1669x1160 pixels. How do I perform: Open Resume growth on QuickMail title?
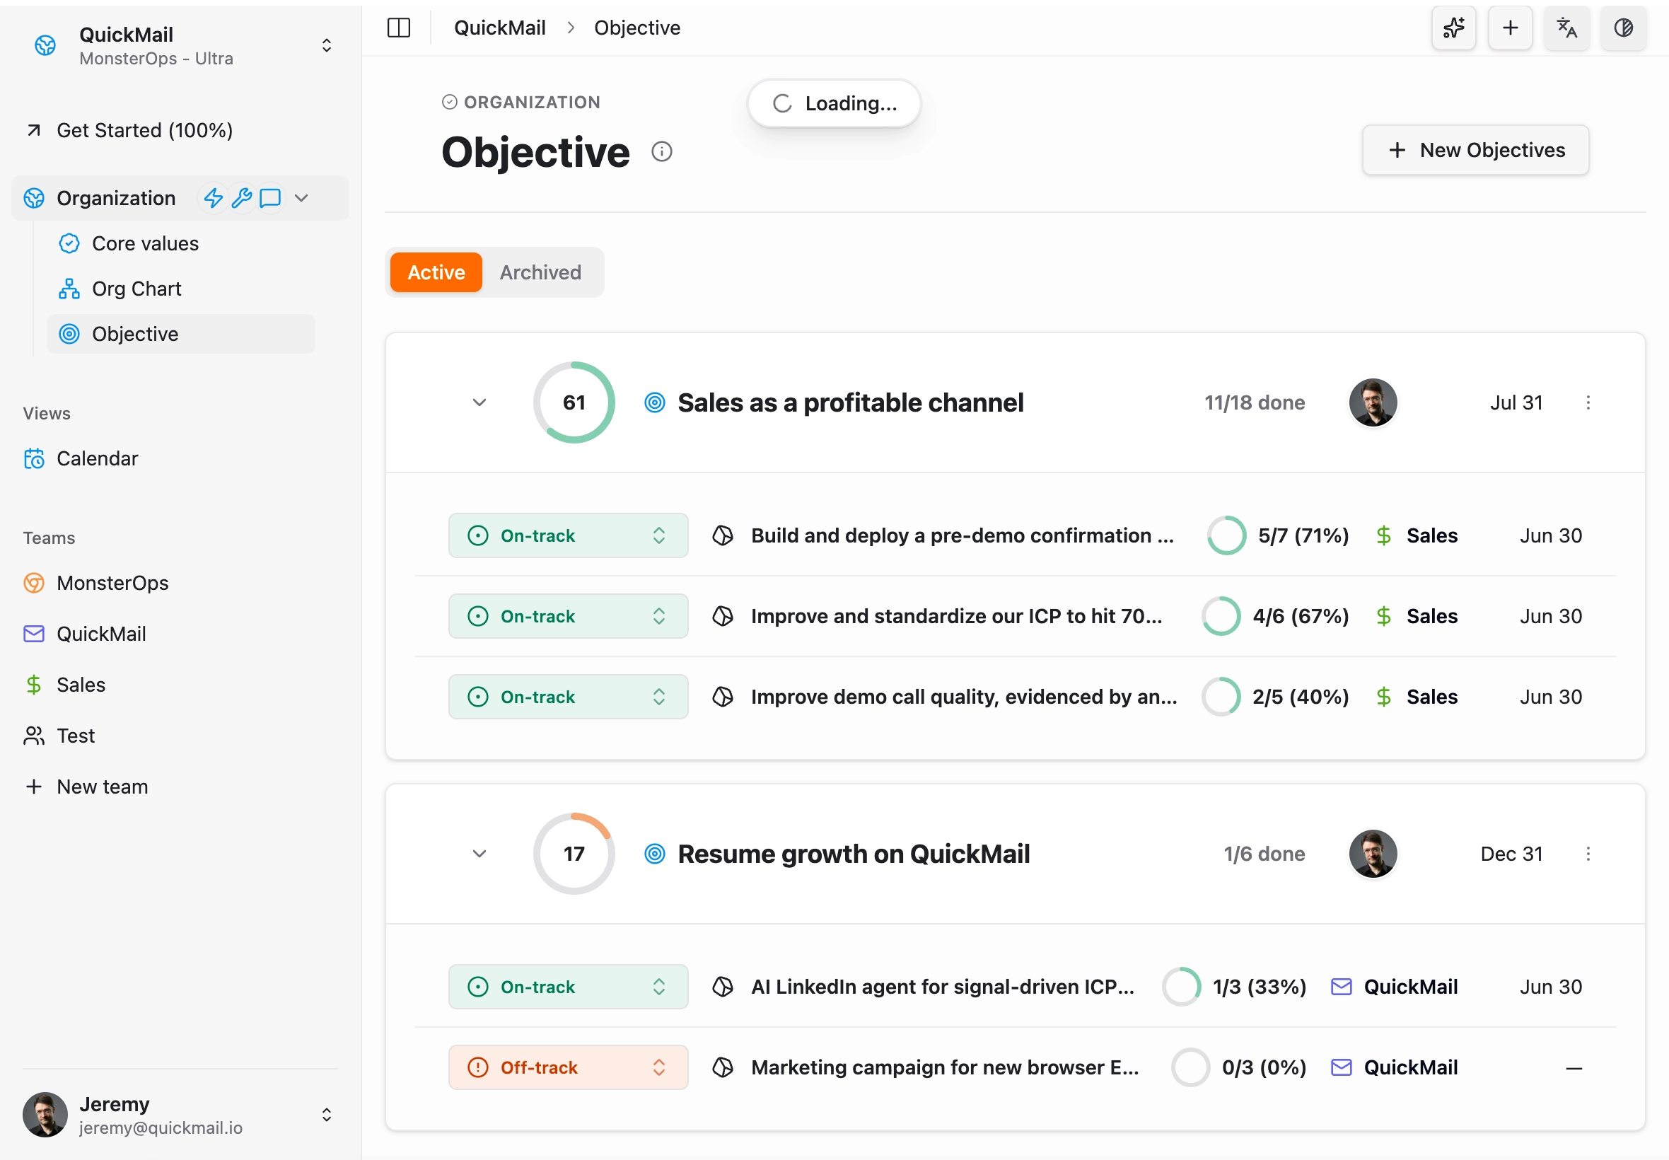(x=853, y=853)
